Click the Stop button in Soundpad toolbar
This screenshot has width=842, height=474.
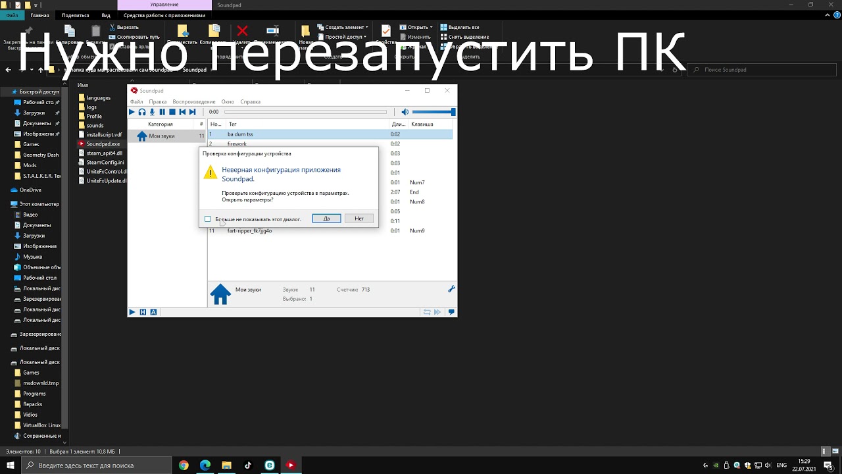tap(172, 112)
